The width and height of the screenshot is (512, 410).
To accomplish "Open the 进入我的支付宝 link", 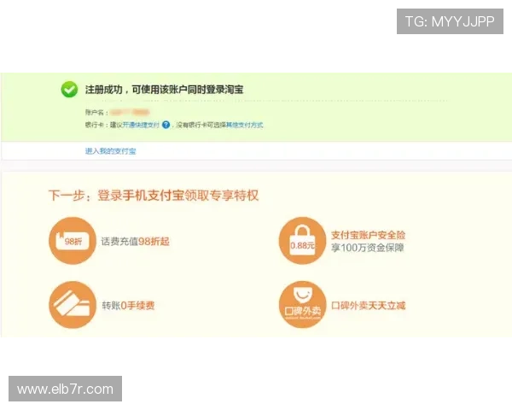I will click(x=110, y=151).
